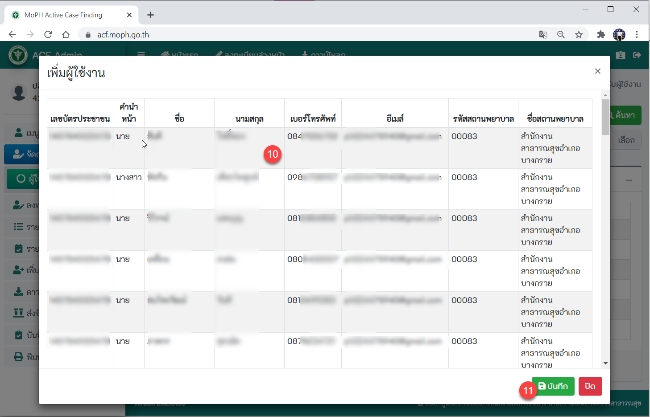The width and height of the screenshot is (650, 417).
Task: Open the browser home page icon
Action: pos(66,35)
